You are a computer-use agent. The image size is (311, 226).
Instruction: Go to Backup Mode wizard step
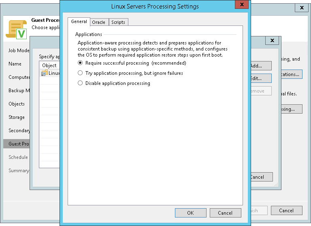coord(19,91)
